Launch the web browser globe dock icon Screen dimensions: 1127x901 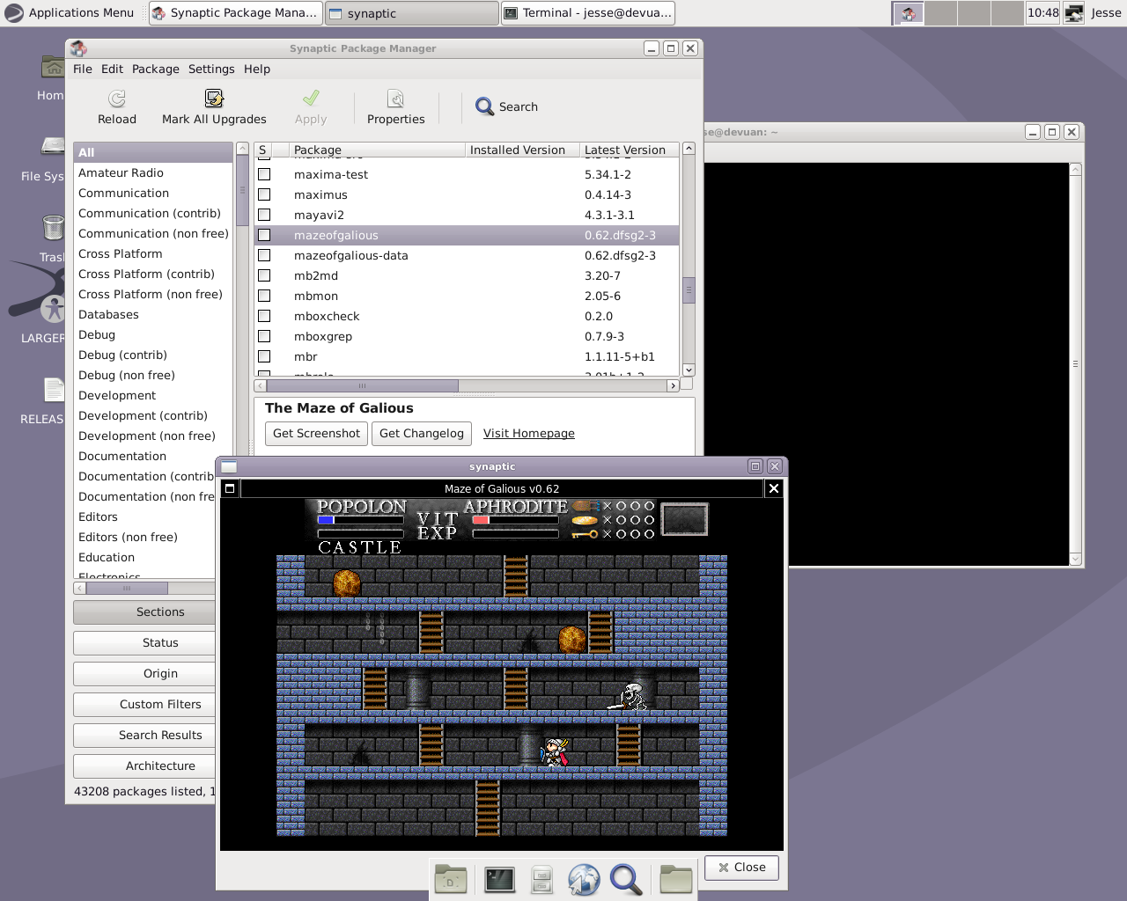click(x=584, y=879)
